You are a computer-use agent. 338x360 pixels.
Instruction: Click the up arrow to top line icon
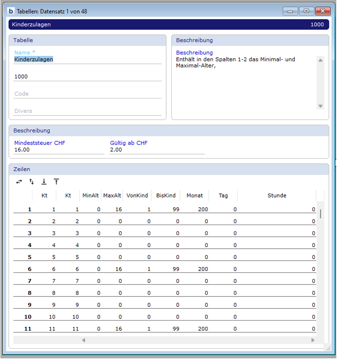(x=56, y=181)
